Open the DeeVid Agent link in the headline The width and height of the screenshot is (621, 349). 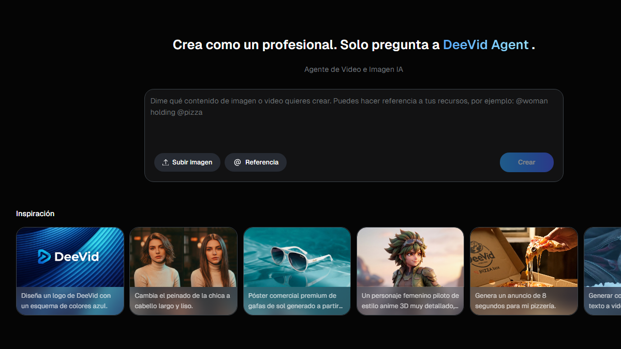coord(485,44)
